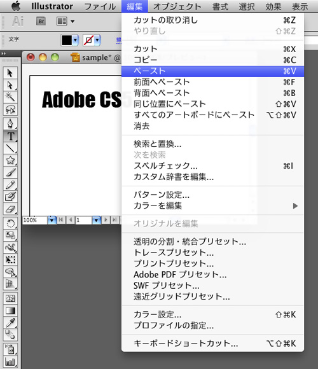This screenshot has height=369, width=318.
Task: Select the Rotate tool
Action: [x=10, y=223]
